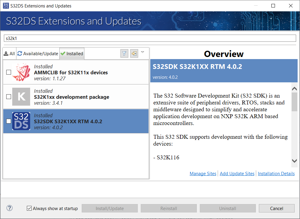Select the AMMCLIB package icon
This screenshot has height=219, width=300.
21,72
